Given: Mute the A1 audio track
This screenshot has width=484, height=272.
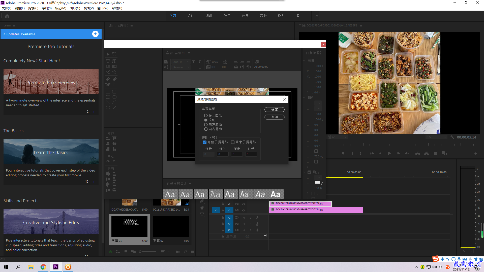Looking at the screenshot, I should (244, 218).
